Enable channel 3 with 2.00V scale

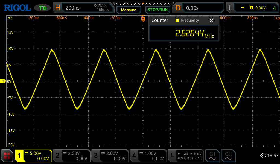(x=110, y=156)
